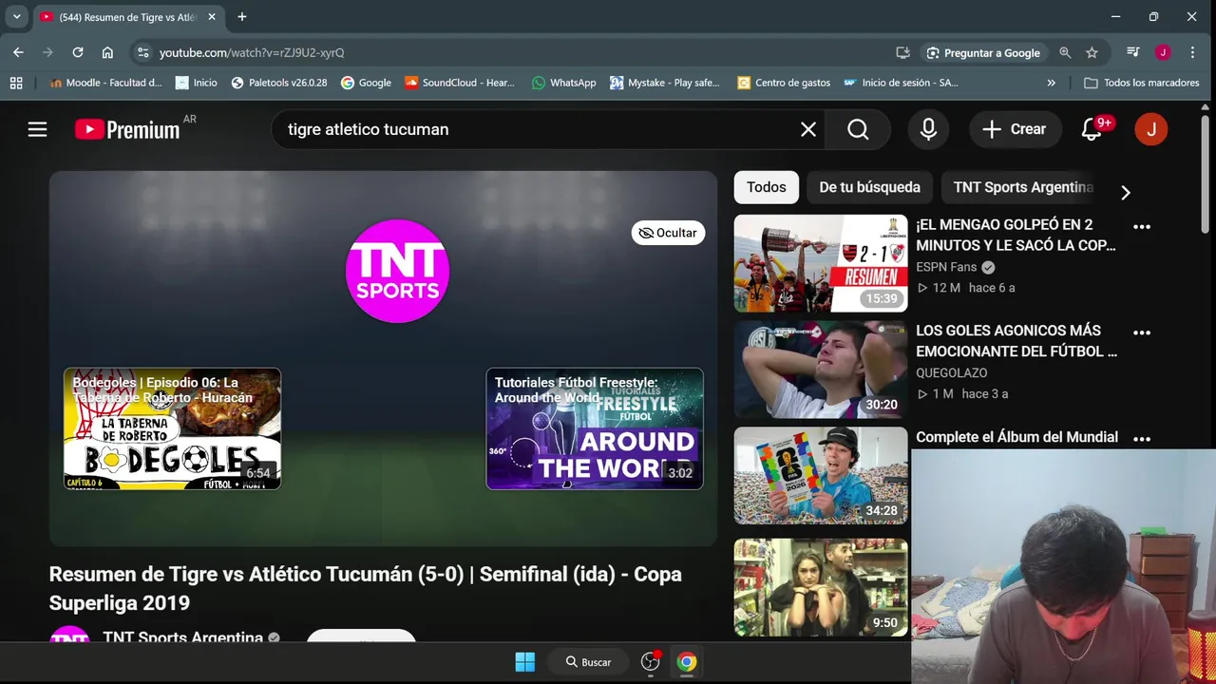Open a new browser tab

pos(242,17)
